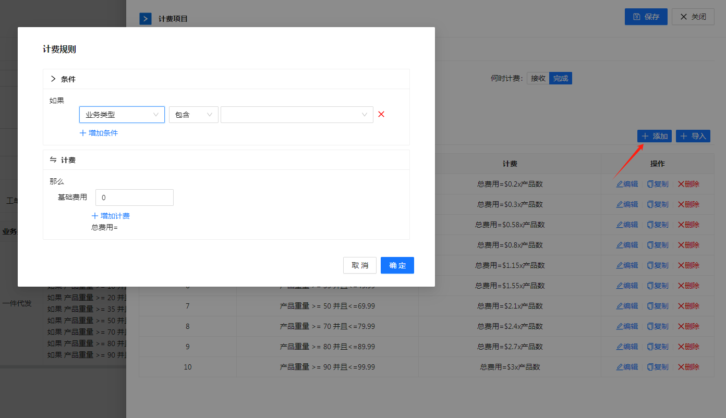The height and width of the screenshot is (418, 726).
Task: Click the 基础费用 input field
Action: tap(135, 198)
